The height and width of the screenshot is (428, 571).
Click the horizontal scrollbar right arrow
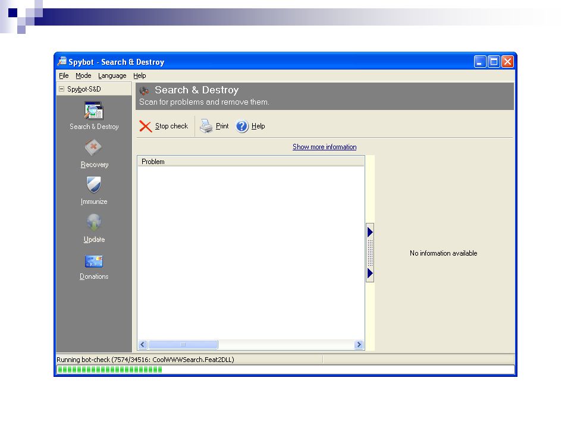click(359, 344)
